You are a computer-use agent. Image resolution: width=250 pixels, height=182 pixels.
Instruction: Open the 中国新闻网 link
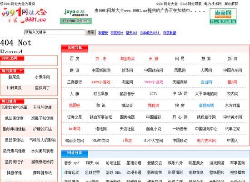coord(101,70)
